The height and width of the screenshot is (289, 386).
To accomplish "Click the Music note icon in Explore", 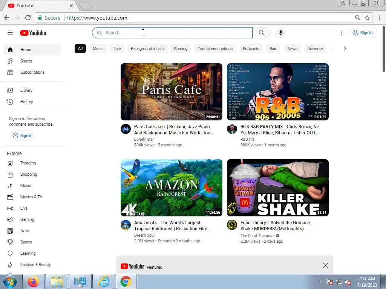I will pyautogui.click(x=10, y=186).
